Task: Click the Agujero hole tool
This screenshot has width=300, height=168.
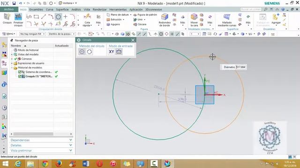Action: coord(113,24)
